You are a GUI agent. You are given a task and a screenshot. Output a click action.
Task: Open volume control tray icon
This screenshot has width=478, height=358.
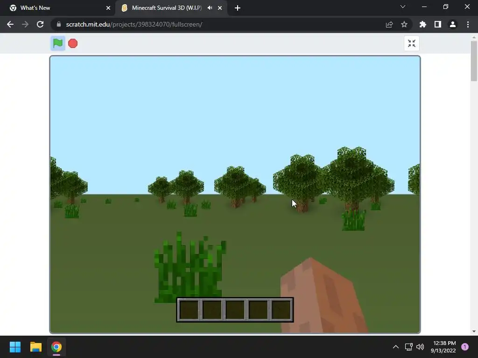click(420, 347)
